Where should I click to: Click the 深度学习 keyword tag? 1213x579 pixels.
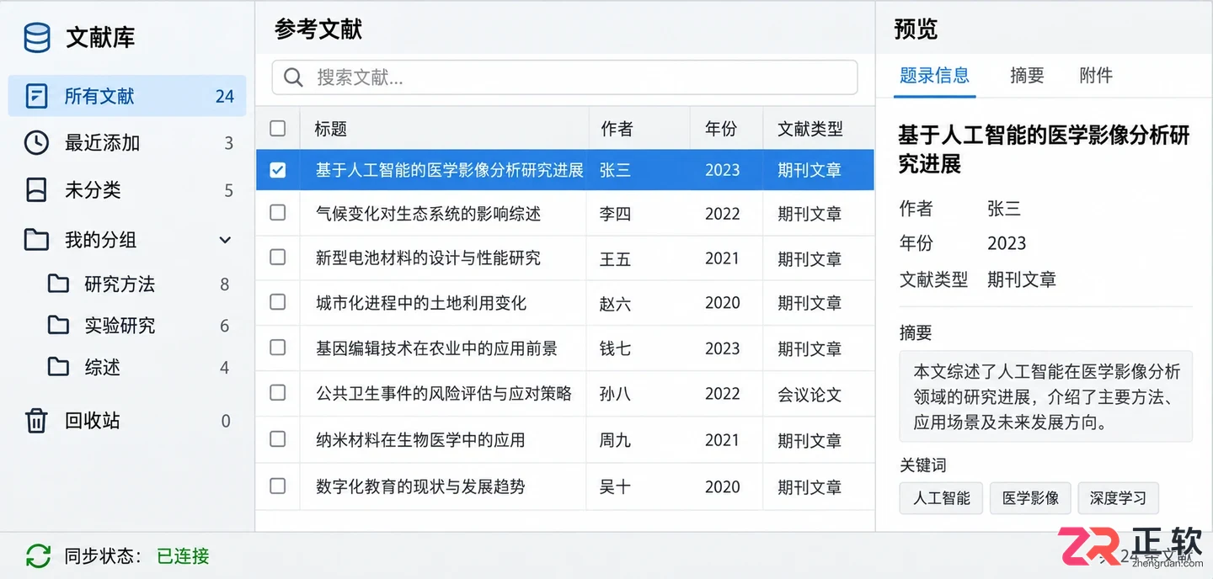point(1118,498)
